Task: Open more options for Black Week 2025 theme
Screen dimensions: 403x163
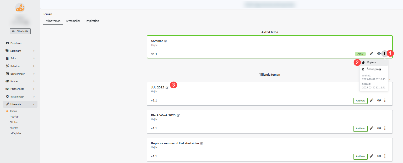Action: tap(385, 128)
